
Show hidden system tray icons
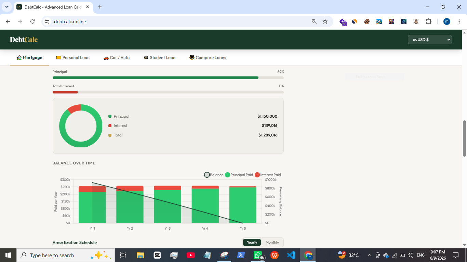point(369,255)
